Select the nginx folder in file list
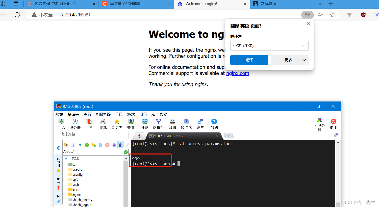 (x=75, y=195)
